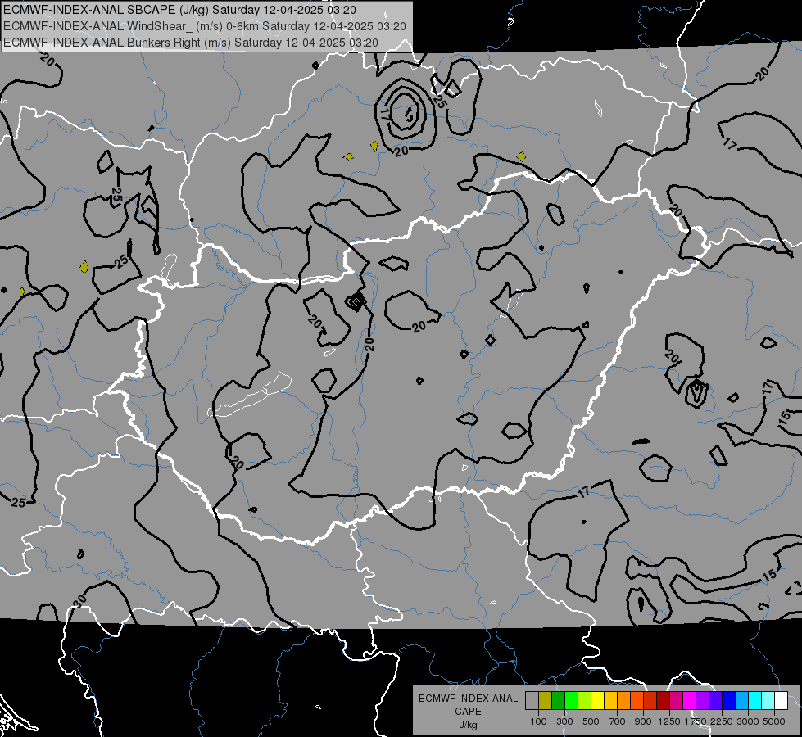Click the SBCAPE title line at top

click(x=179, y=10)
